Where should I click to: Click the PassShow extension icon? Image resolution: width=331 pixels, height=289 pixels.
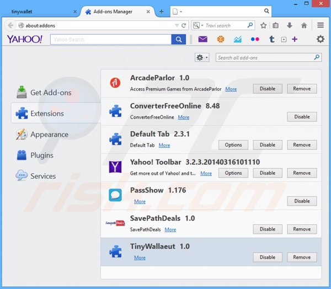pos(115,195)
